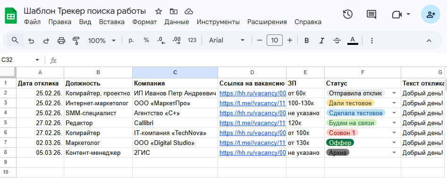Toggle strikethrough formatting
The image size is (447, 178).
point(337,41)
